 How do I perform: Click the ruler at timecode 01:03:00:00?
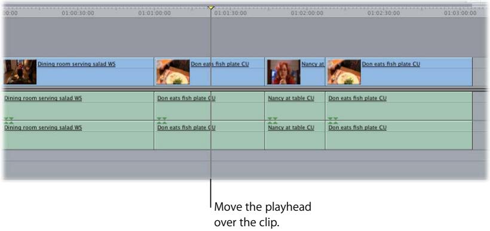(x=460, y=13)
